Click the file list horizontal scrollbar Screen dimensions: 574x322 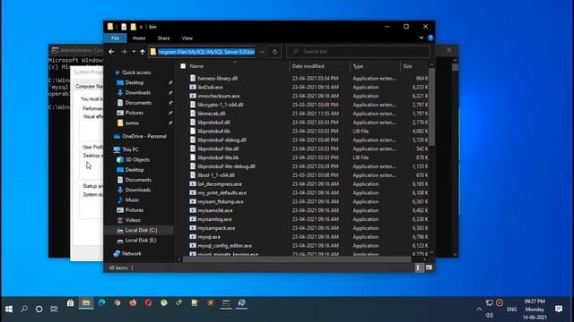[x=297, y=259]
